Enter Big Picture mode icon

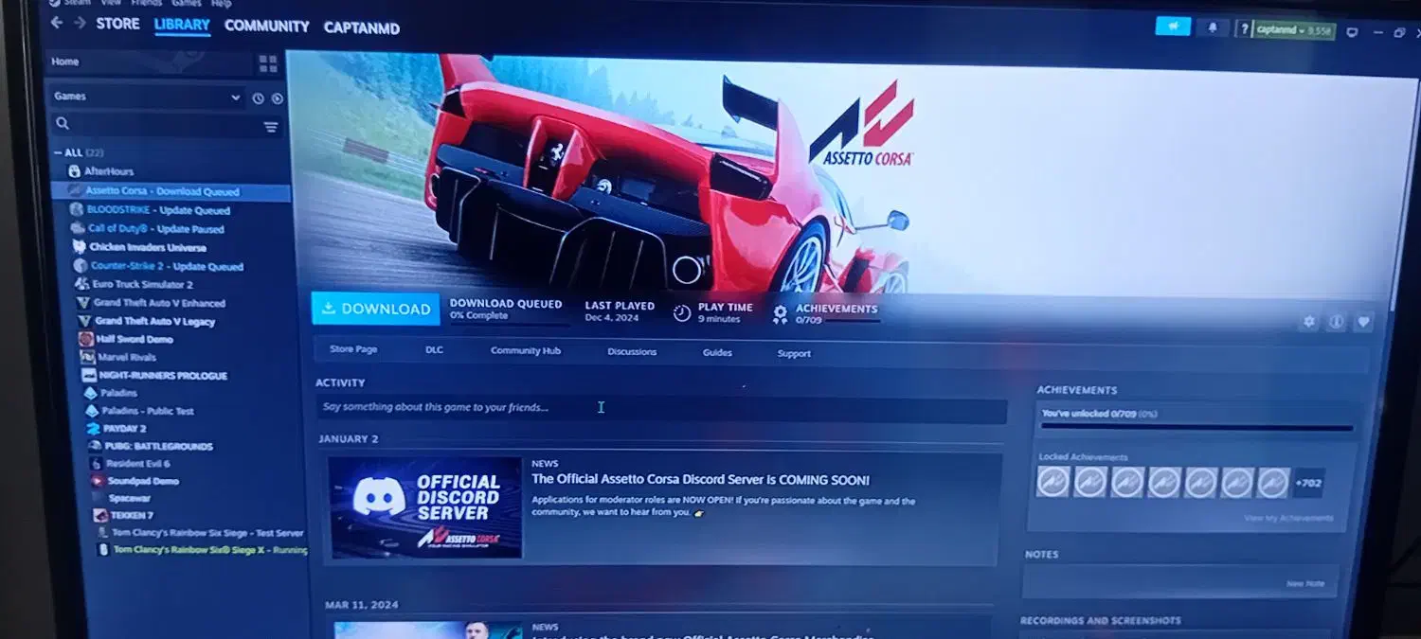(x=1352, y=32)
